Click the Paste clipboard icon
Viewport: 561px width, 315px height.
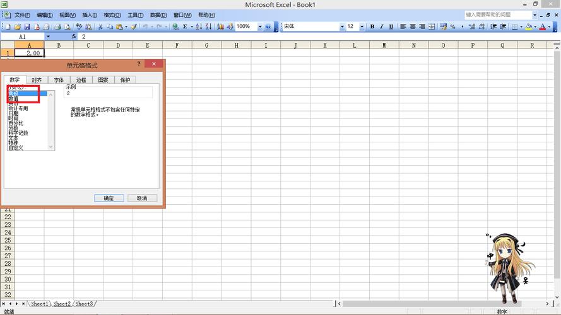(119, 27)
